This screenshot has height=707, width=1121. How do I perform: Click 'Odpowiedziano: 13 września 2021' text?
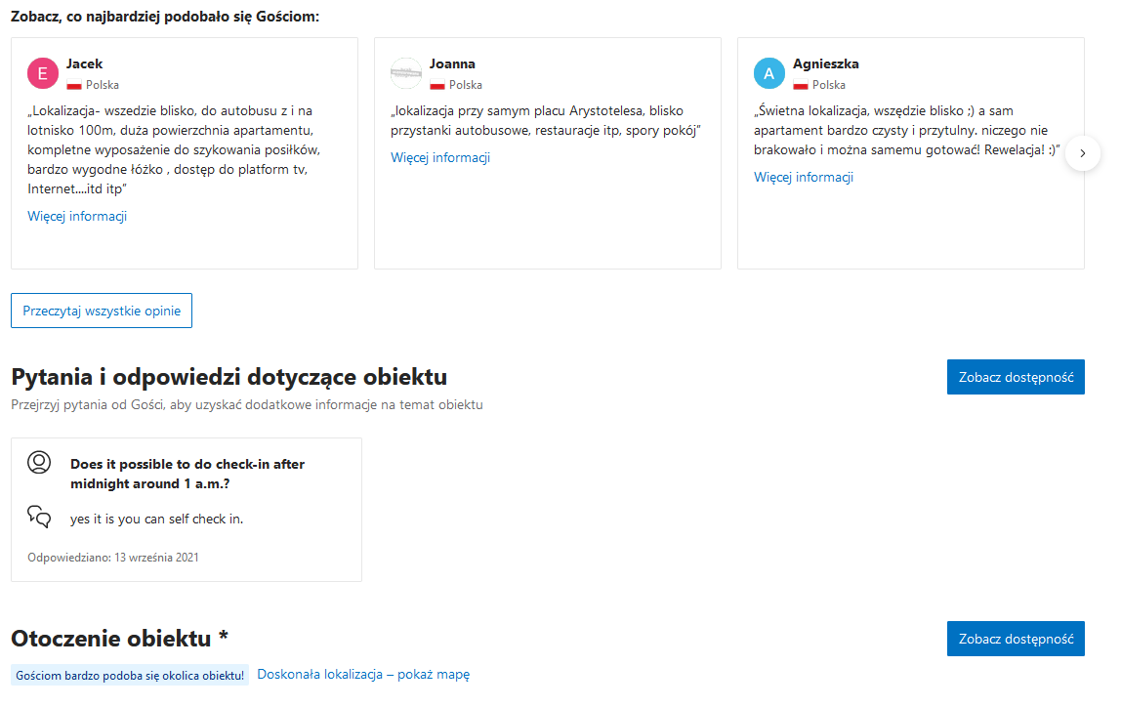113,558
